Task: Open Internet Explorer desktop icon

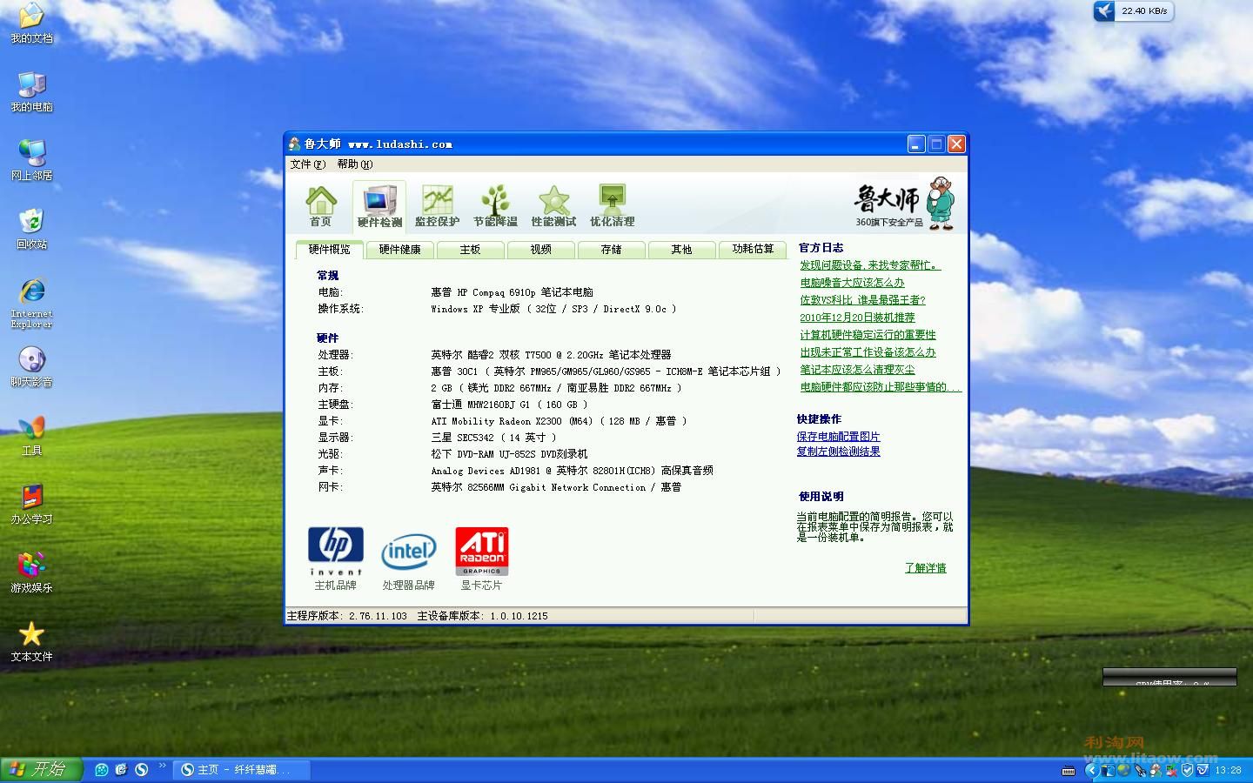Action: click(x=31, y=302)
